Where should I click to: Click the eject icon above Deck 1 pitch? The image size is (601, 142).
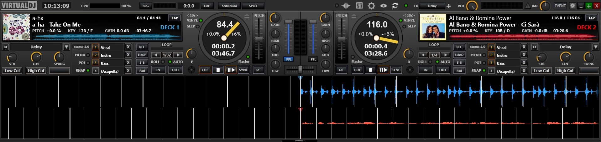pos(247,16)
